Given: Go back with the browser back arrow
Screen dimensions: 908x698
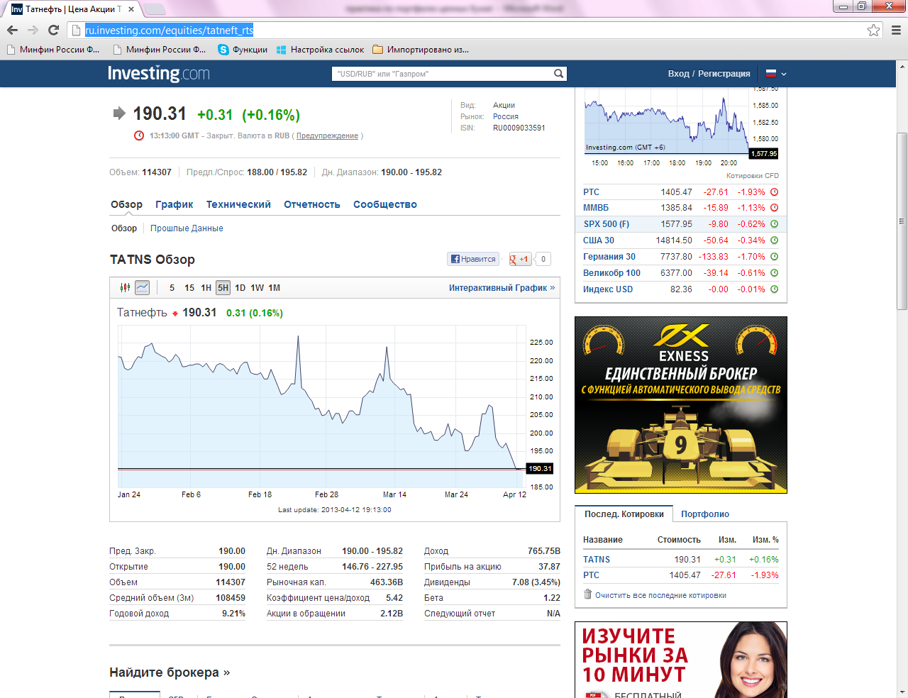Looking at the screenshot, I should (12, 30).
